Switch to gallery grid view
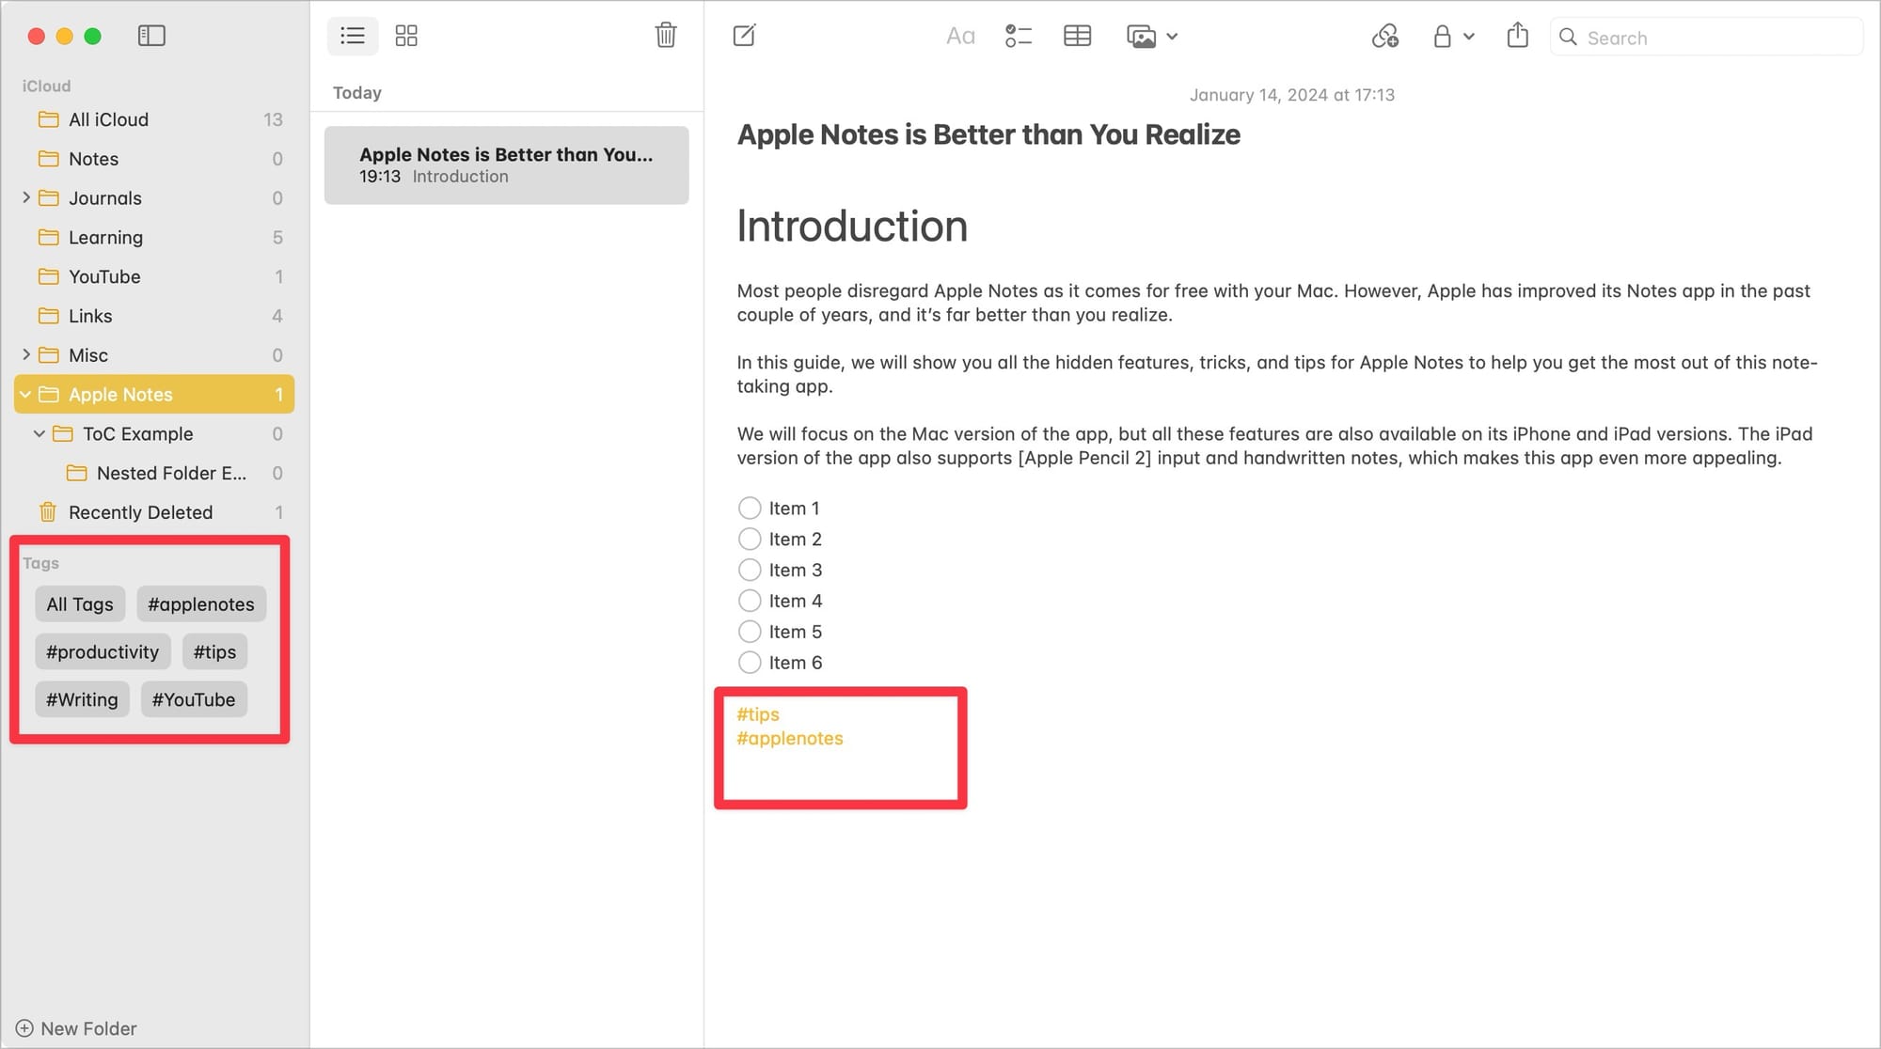1881x1049 pixels. [x=406, y=36]
